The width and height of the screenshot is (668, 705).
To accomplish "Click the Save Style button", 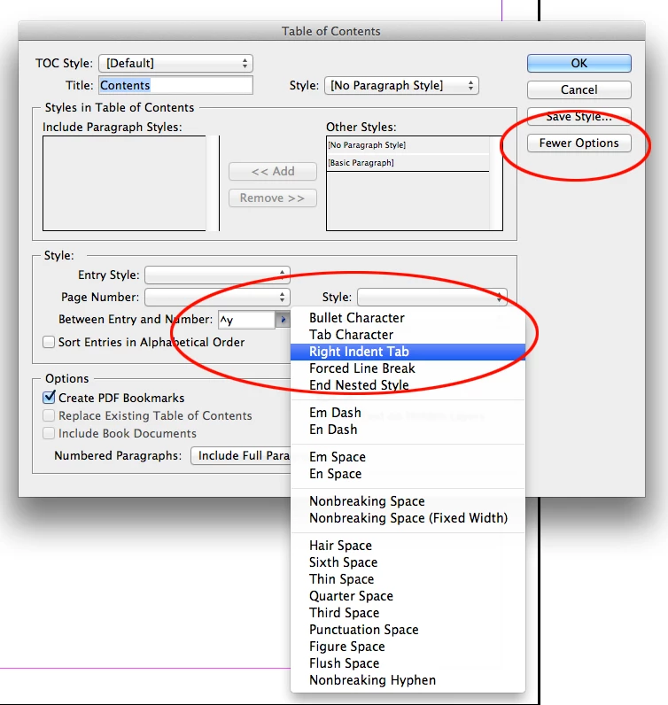I will [579, 116].
